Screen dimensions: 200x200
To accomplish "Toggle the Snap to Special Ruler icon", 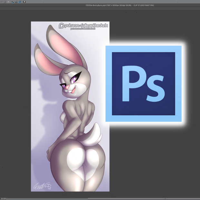I will (x=16, y=2).
